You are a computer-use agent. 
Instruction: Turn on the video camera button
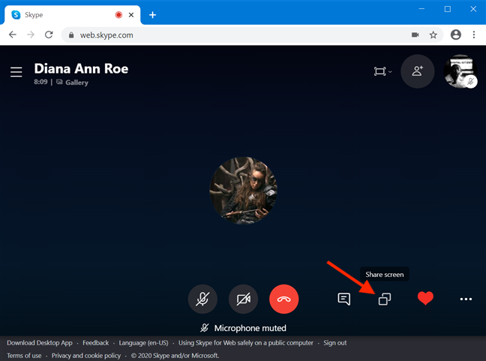pyautogui.click(x=243, y=299)
